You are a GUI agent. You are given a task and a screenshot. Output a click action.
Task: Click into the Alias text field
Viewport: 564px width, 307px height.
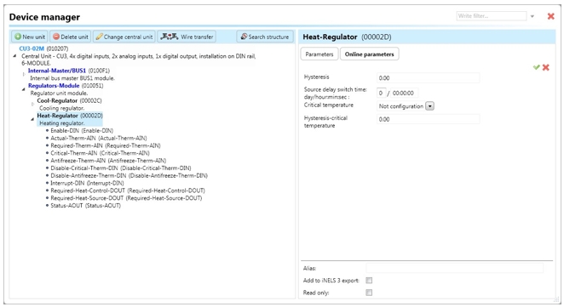[455, 268]
